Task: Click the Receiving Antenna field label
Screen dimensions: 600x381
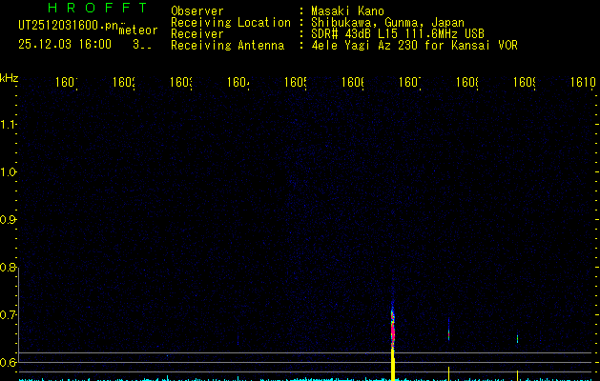Action: coord(227,45)
